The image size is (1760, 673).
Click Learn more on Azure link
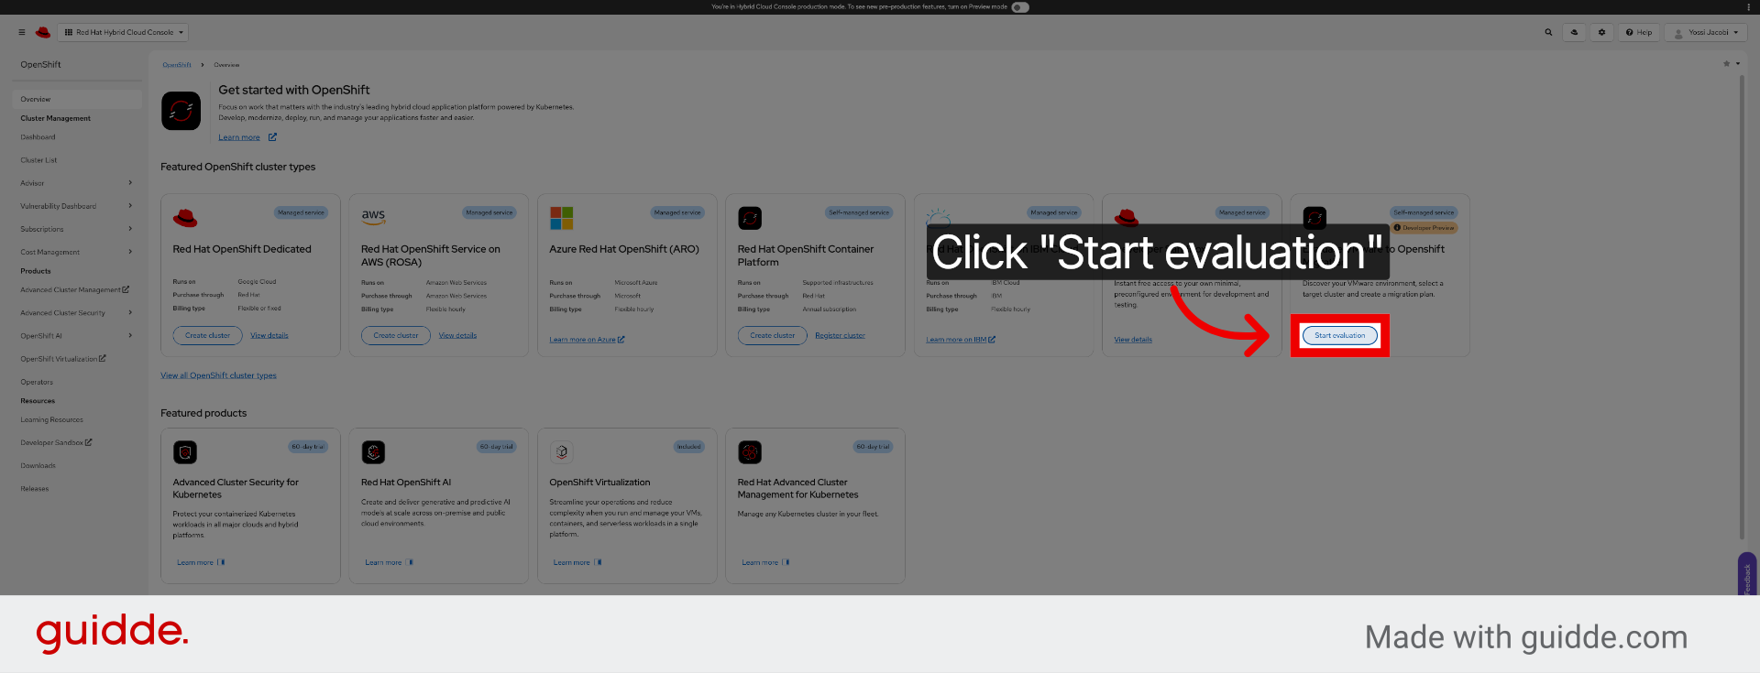tap(587, 340)
